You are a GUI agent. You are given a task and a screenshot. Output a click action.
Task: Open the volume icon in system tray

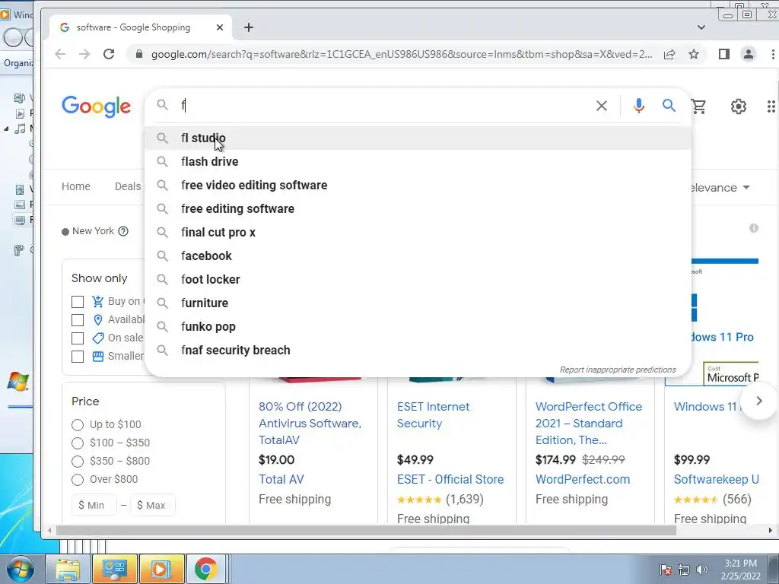(x=701, y=570)
